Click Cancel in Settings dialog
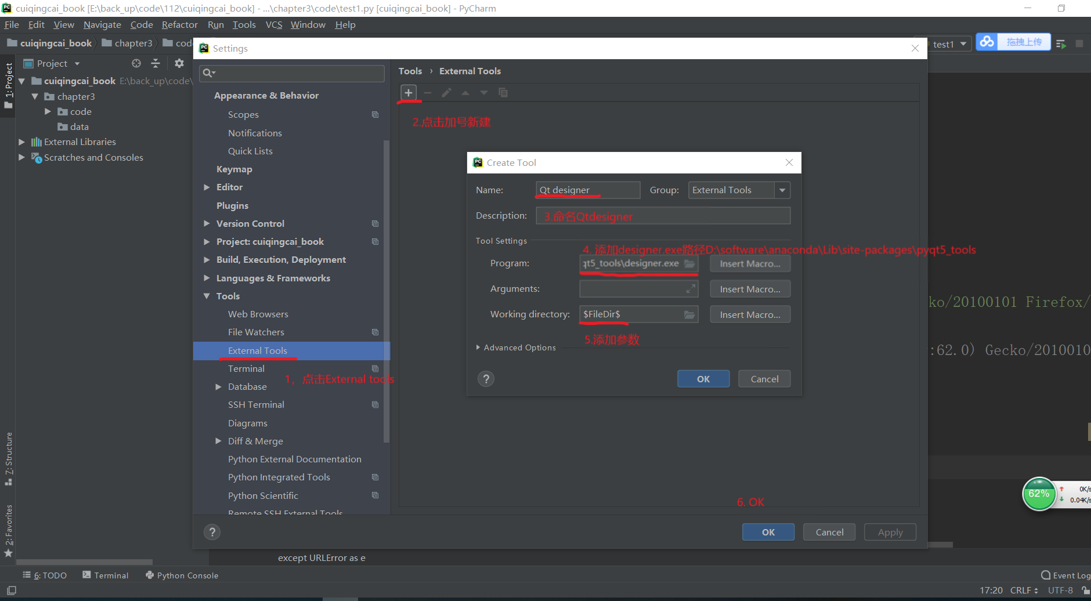Screen dimensions: 1091x601 (x=829, y=532)
